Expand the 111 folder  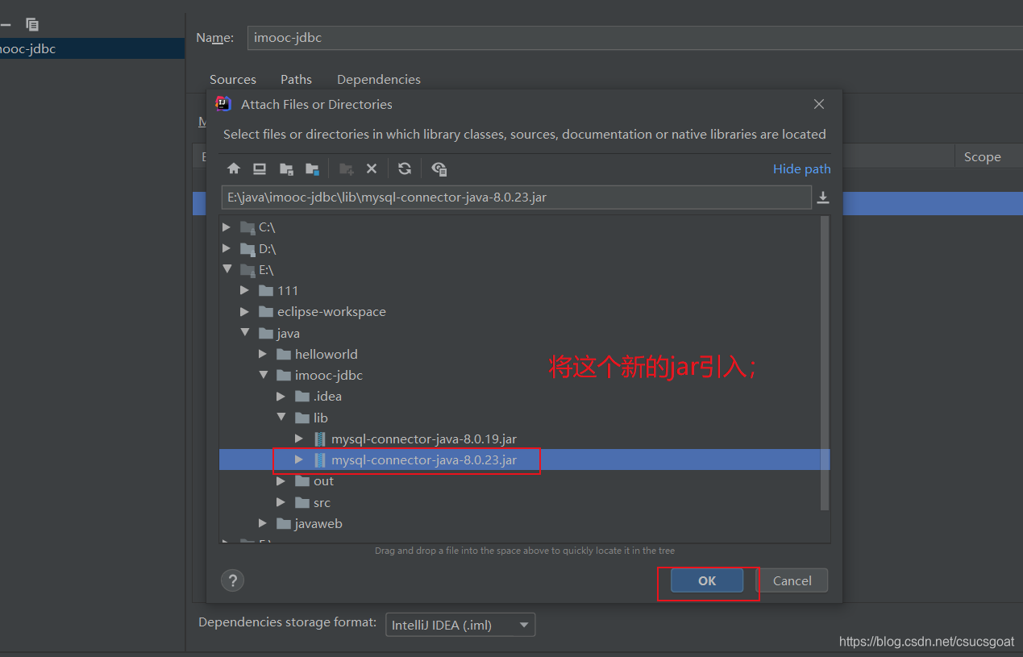pyautogui.click(x=245, y=290)
